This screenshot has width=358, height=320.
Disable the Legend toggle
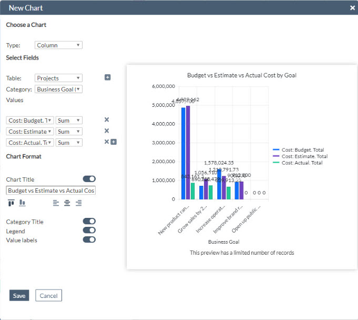coord(89,231)
